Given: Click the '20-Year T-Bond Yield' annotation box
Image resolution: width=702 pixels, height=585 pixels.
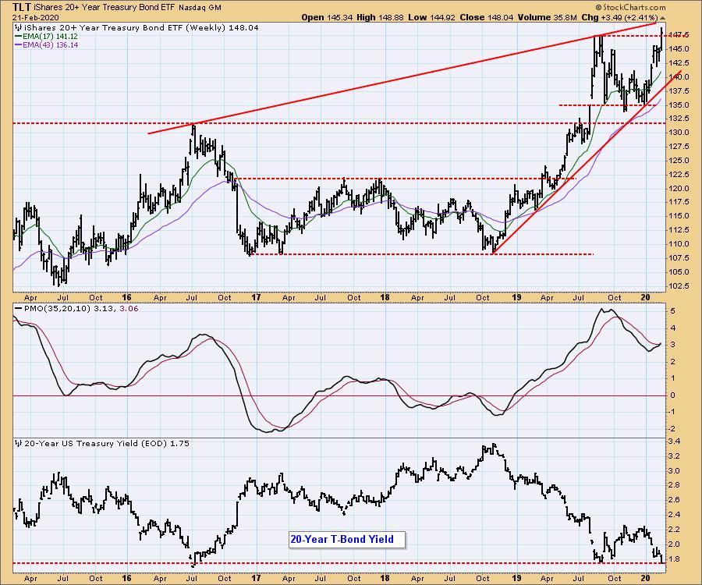Looking at the screenshot, I should point(347,539).
